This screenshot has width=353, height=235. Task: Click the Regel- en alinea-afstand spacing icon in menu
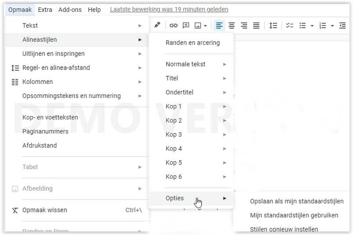coord(15,68)
